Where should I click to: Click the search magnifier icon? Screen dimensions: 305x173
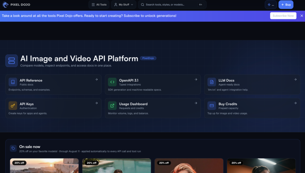click(142, 4)
